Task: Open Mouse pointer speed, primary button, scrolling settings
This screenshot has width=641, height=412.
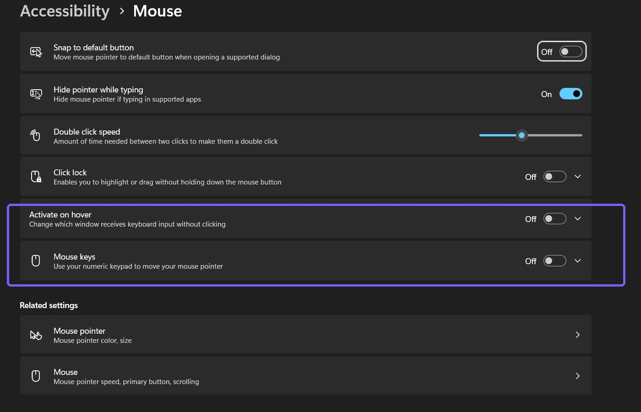Action: pos(306,376)
